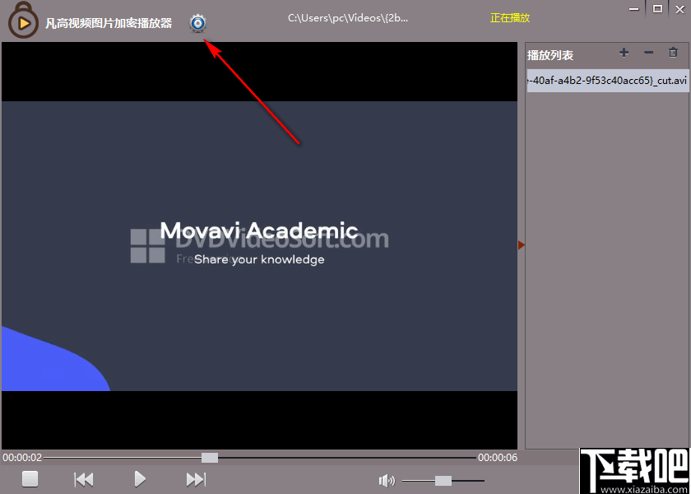Click the player's padlock logo icon
Screen dimensions: 691x494
(24, 21)
